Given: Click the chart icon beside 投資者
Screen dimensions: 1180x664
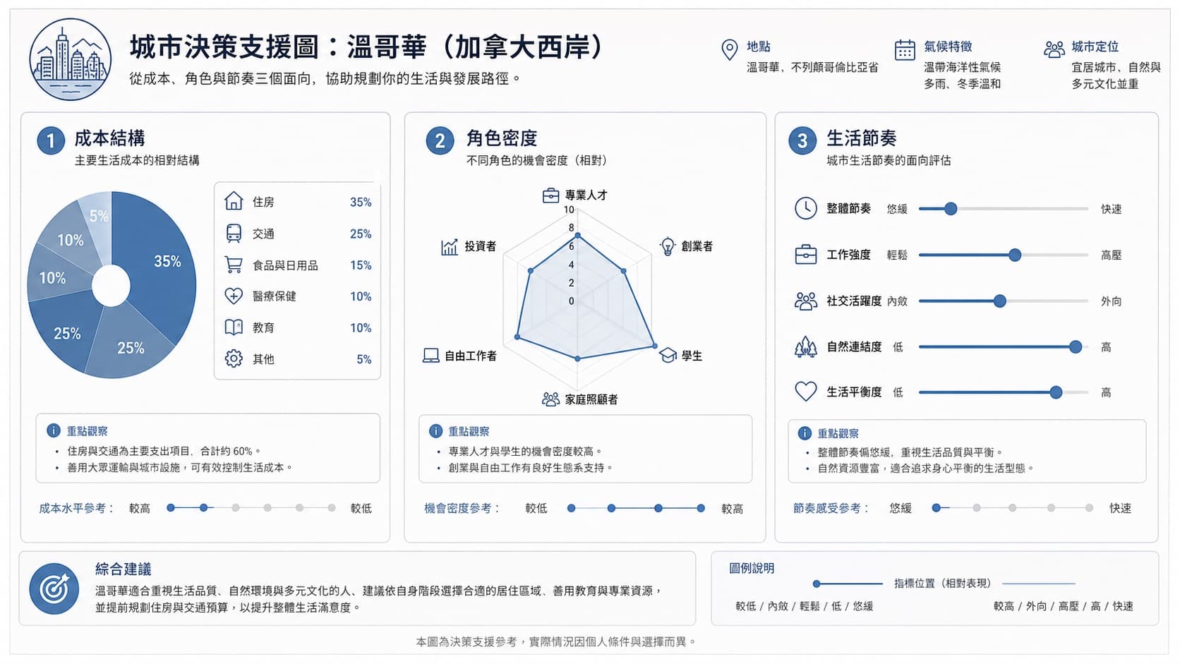Looking at the screenshot, I should pyautogui.click(x=450, y=246).
